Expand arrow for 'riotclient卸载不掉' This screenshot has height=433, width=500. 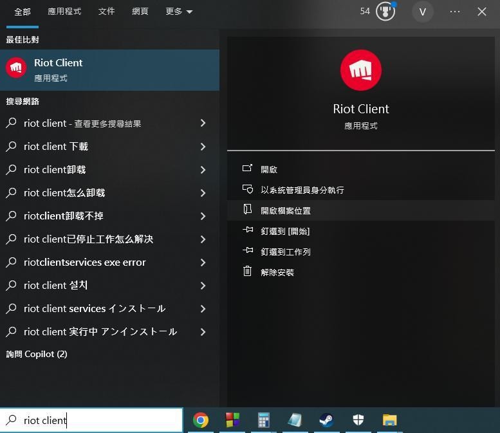click(x=203, y=216)
